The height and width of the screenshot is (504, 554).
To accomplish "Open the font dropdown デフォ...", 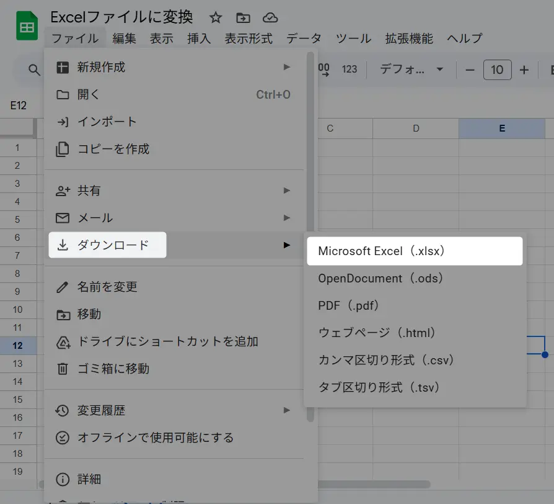I will [412, 70].
